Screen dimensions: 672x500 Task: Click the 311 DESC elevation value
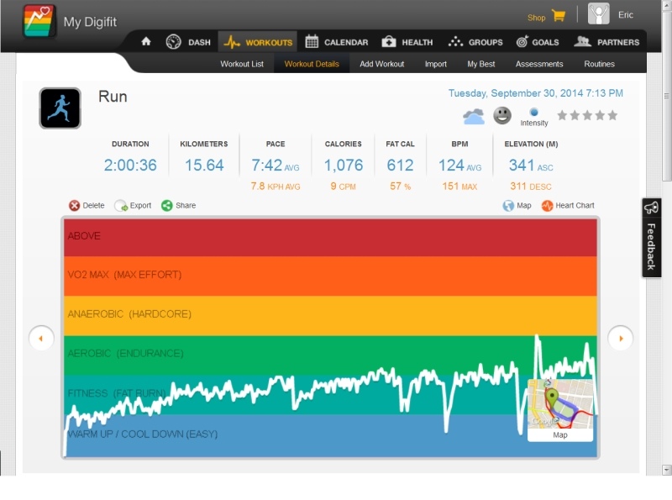(531, 186)
